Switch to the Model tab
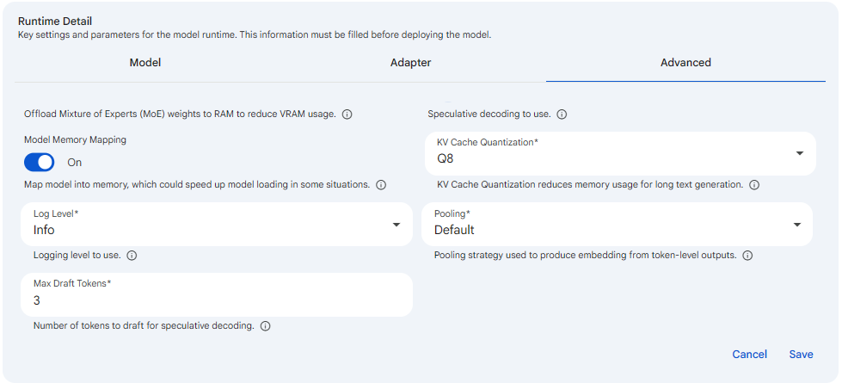Viewport: 842px width, 383px height. 145,63
